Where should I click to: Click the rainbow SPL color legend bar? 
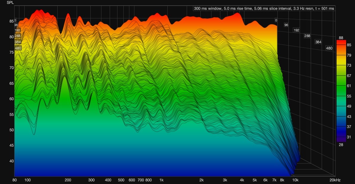pyautogui.click(x=341, y=91)
